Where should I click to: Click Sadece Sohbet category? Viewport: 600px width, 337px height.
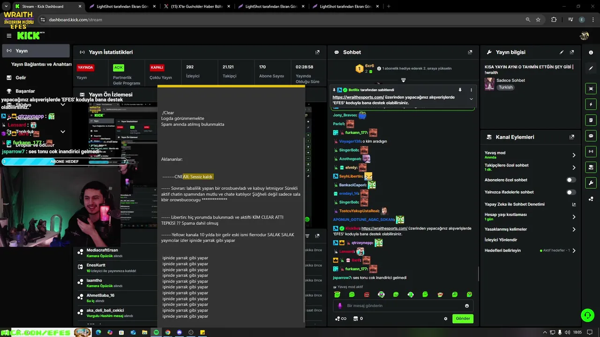tap(510, 81)
